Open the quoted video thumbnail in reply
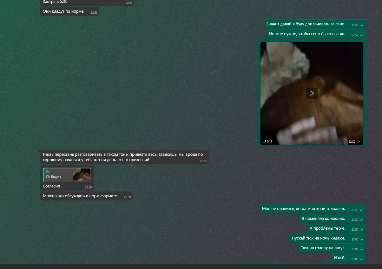 point(82,174)
